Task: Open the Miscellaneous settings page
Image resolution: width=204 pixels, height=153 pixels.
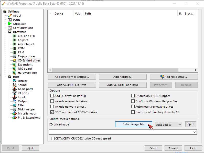Action: 27,113
